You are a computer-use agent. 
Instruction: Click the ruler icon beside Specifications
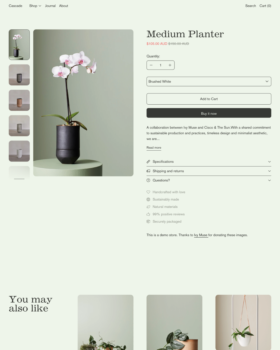[148, 162]
